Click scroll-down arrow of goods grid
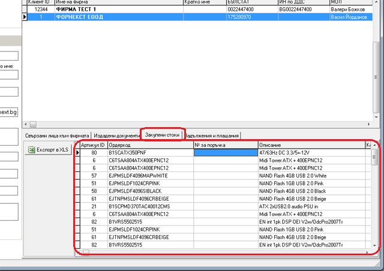 374,245
